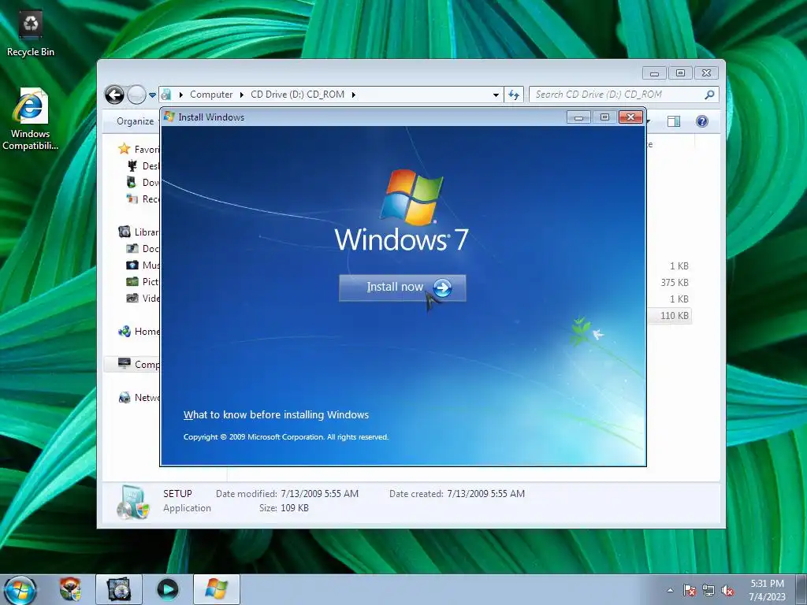807x605 pixels.
Task: Select Libraries in navigation pane
Action: pyautogui.click(x=139, y=232)
